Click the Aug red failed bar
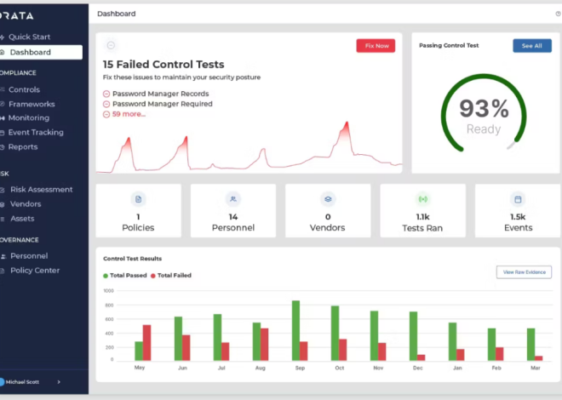Image resolution: width=562 pixels, height=400 pixels. tap(265, 344)
